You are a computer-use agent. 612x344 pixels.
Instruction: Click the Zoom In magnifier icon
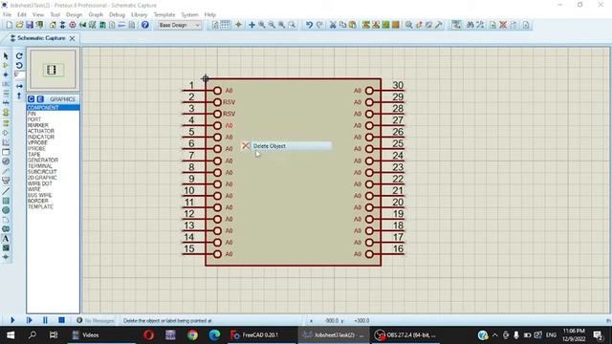[x=261, y=25]
